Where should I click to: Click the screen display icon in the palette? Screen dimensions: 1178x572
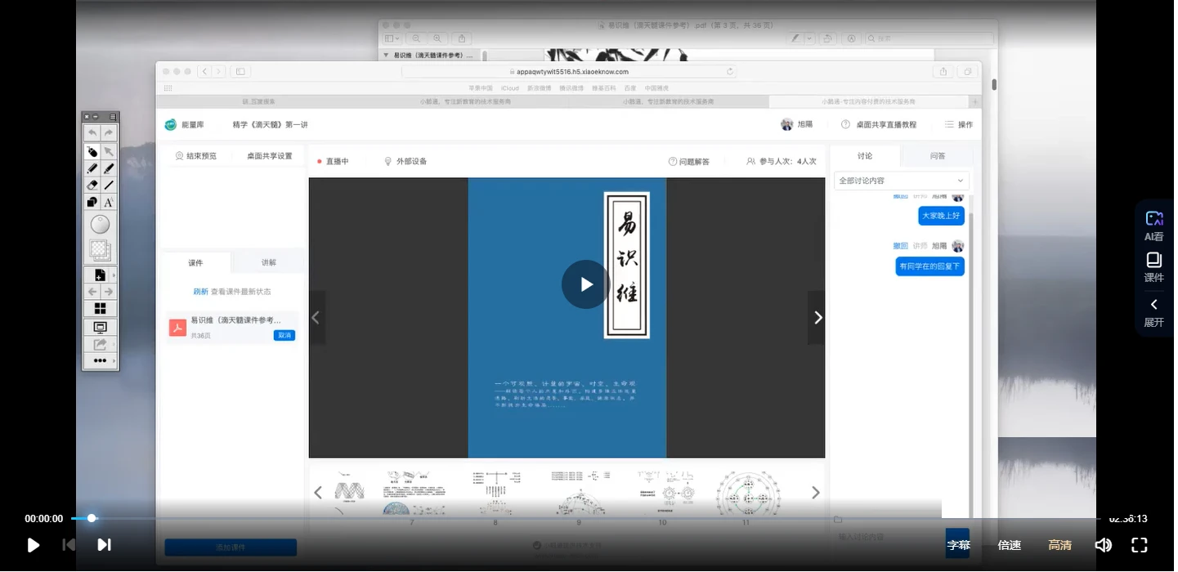click(x=101, y=328)
